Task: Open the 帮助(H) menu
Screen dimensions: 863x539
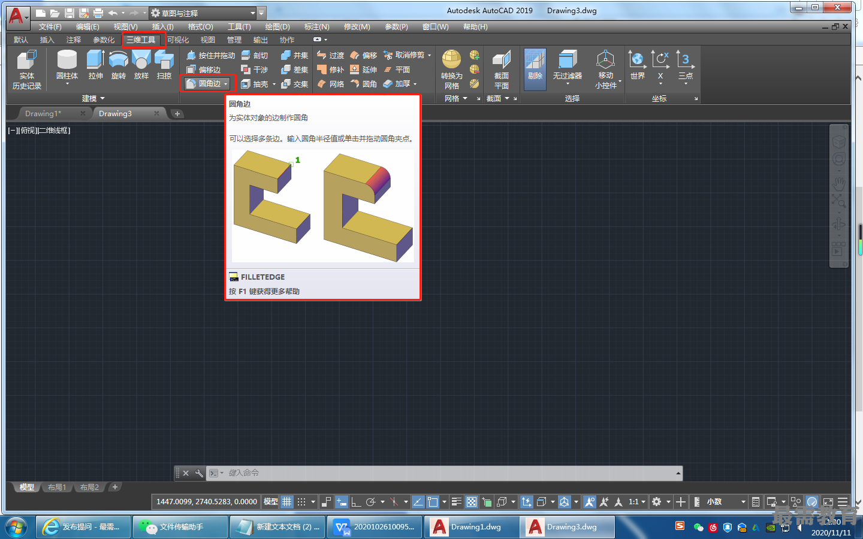Action: tap(475, 27)
